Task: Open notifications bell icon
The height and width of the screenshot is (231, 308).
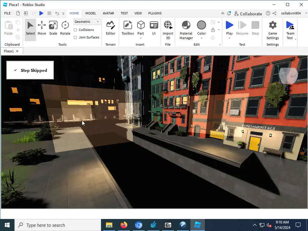Action: [x=229, y=13]
